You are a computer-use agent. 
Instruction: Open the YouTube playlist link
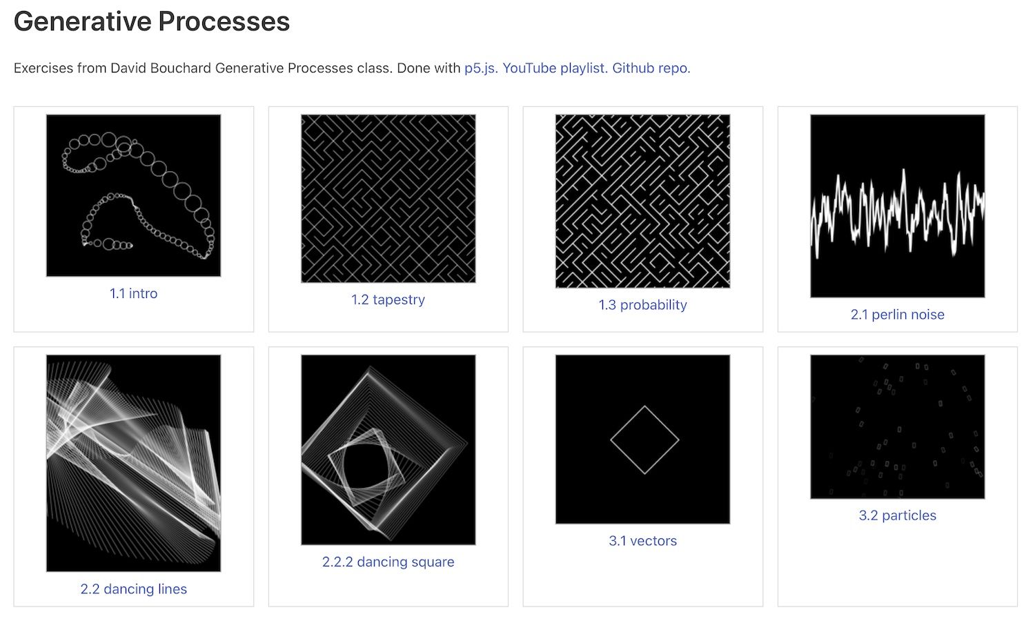pyautogui.click(x=555, y=68)
